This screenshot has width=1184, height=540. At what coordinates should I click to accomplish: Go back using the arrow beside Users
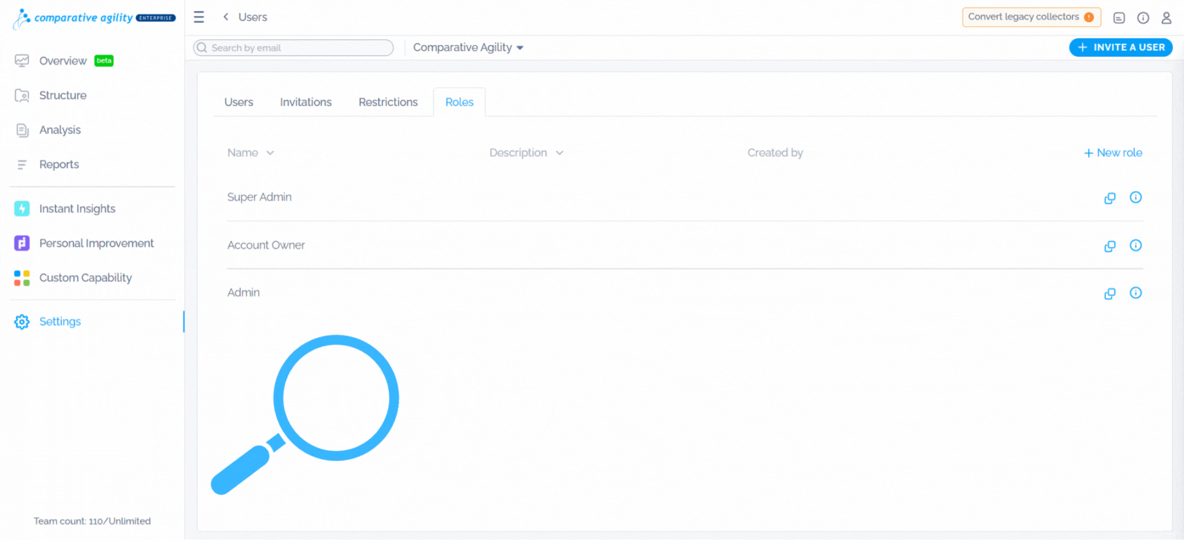click(226, 17)
